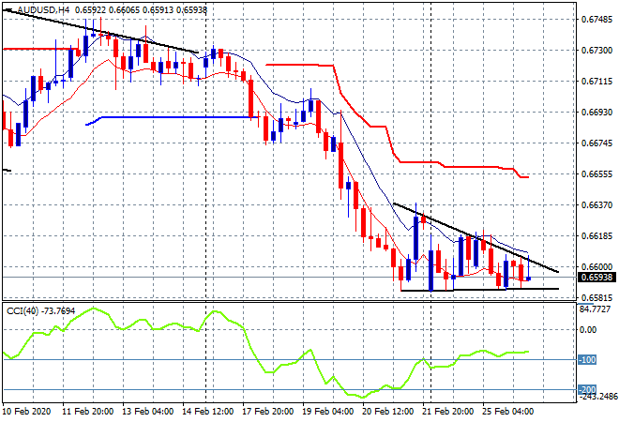Select the black horizontal support line at bottom

(479, 290)
